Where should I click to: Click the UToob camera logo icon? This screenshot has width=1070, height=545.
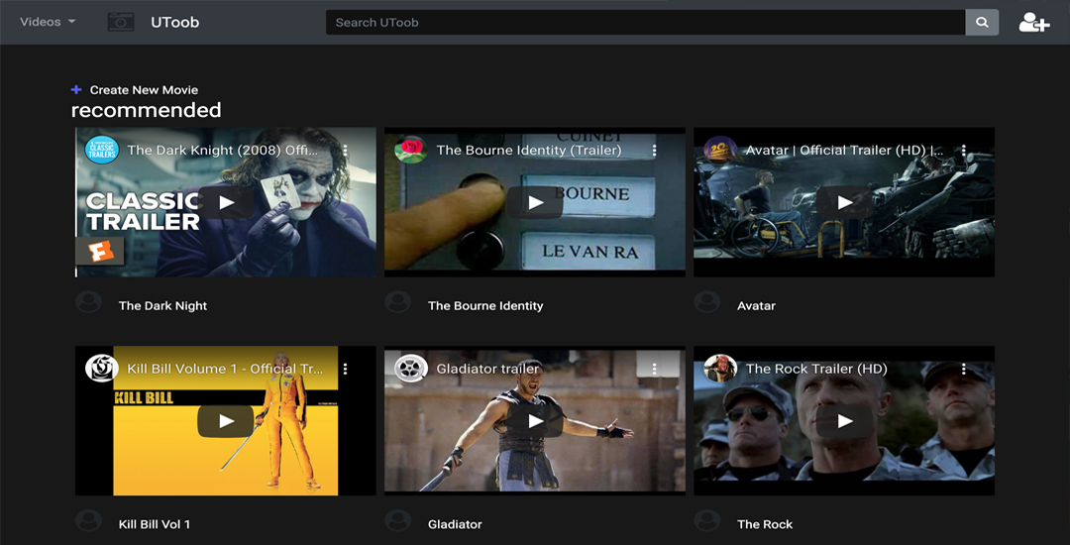click(x=121, y=22)
